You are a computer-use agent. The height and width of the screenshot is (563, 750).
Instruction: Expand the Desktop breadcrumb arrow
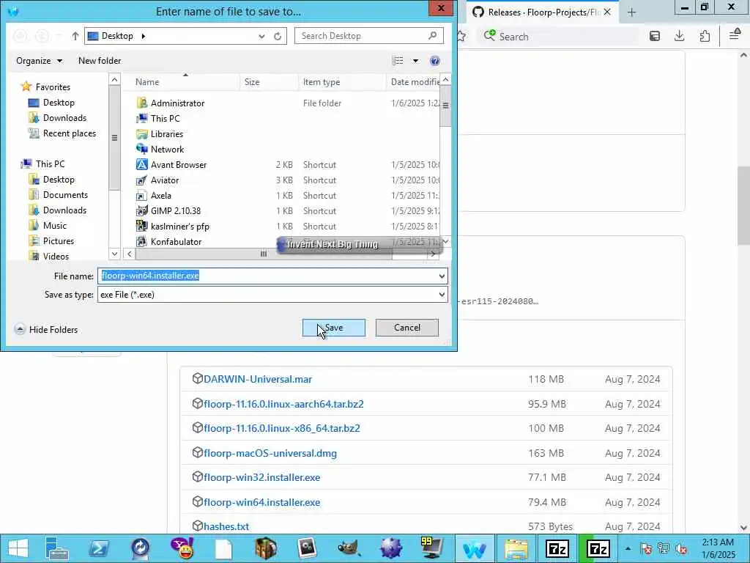(x=143, y=36)
